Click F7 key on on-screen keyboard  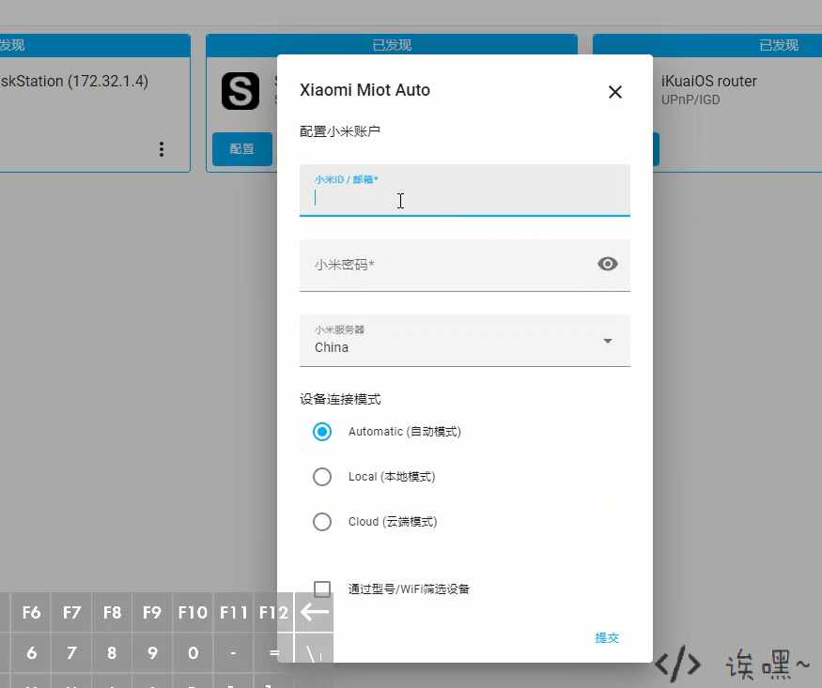click(71, 612)
